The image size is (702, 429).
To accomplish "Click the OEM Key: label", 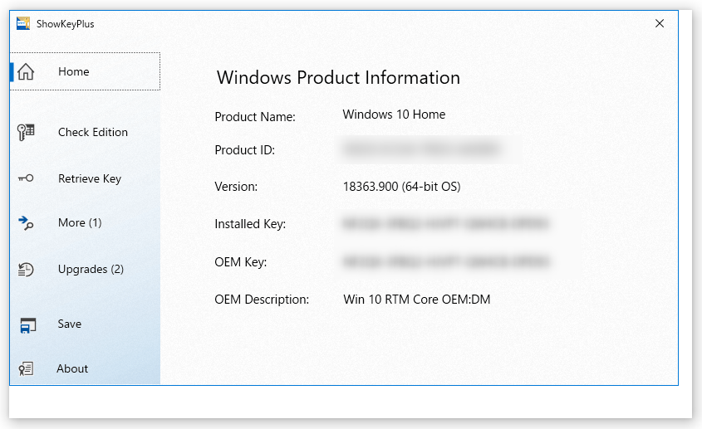I will tap(241, 261).
